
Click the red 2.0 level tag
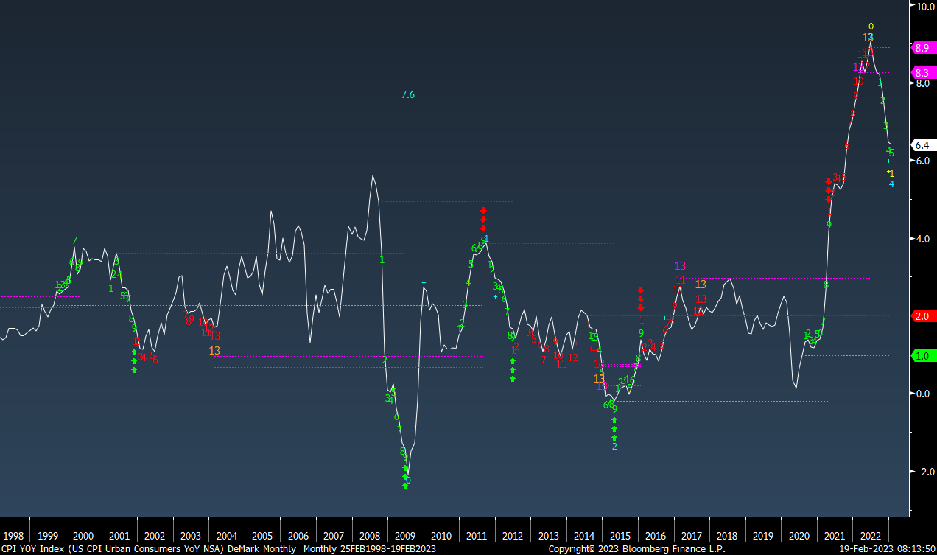pos(922,315)
